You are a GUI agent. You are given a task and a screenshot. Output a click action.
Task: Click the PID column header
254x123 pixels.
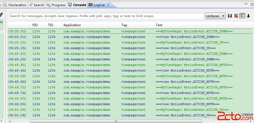click(35, 25)
